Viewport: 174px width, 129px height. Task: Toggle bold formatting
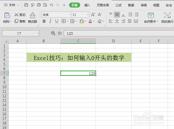(x=44, y=21)
